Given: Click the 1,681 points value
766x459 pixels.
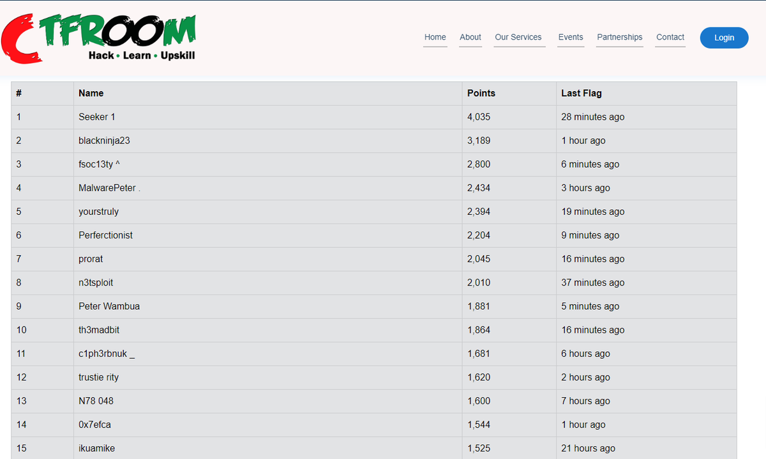Looking at the screenshot, I should 479,354.
